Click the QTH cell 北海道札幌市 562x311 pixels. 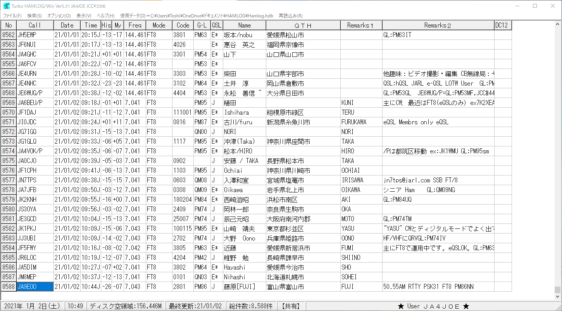(303, 277)
